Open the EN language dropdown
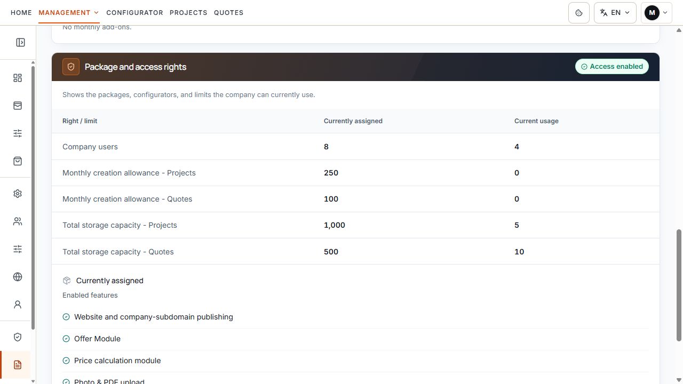Image resolution: width=683 pixels, height=384 pixels. 615,13
